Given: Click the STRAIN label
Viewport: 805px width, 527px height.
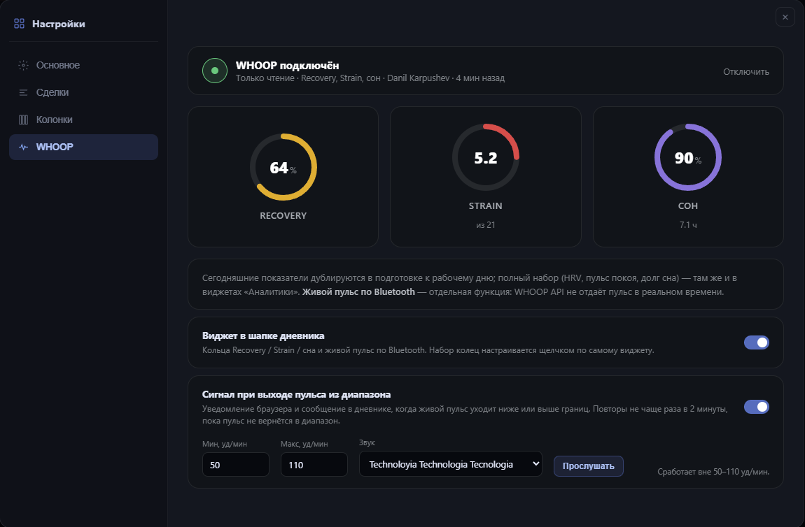Looking at the screenshot, I should pos(485,206).
